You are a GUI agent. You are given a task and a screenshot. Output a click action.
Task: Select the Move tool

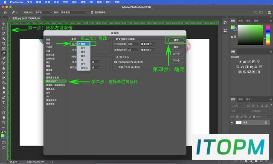click(x=4, y=23)
